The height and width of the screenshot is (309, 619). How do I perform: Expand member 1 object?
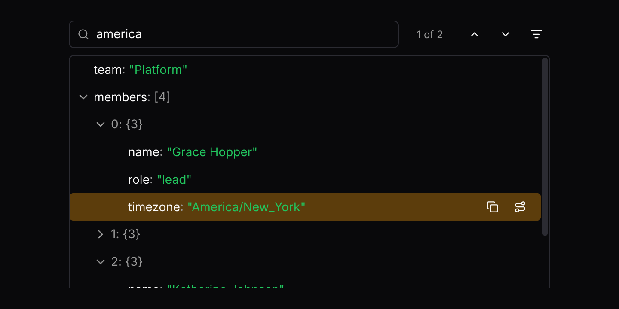click(x=101, y=234)
